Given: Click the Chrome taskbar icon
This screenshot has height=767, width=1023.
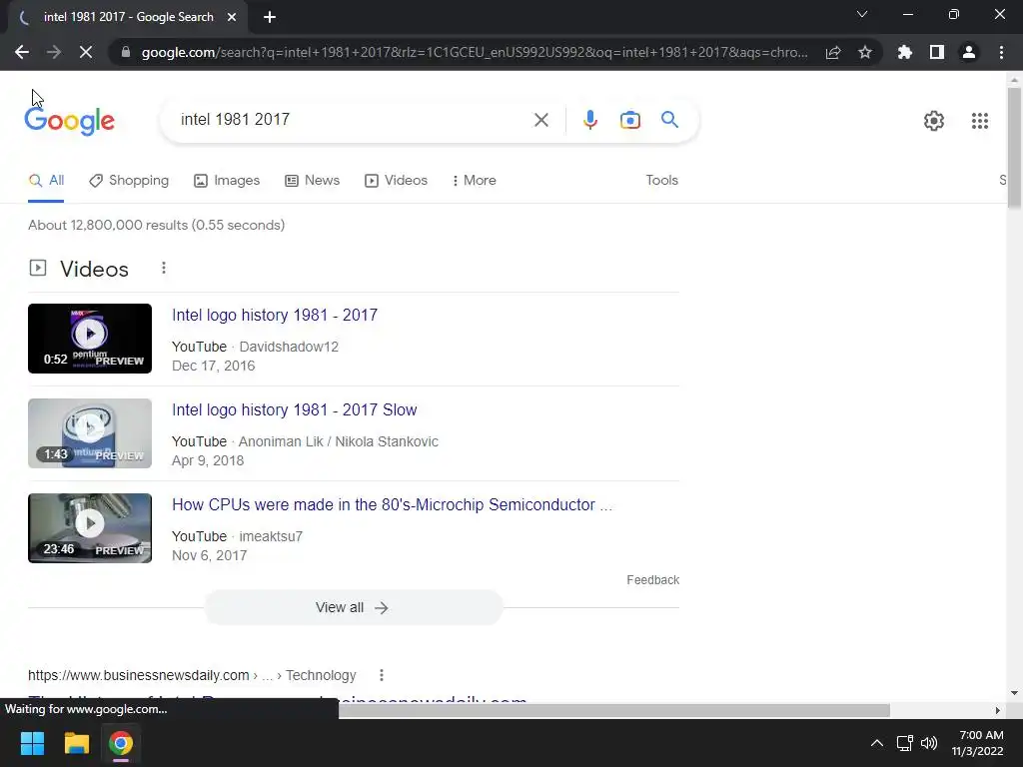Looking at the screenshot, I should (121, 743).
